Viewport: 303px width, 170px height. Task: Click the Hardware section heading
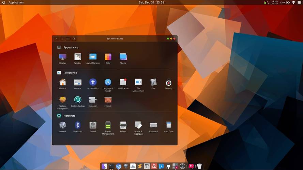[70, 116]
